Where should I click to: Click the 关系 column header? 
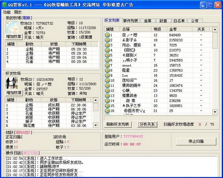coord(201,29)
